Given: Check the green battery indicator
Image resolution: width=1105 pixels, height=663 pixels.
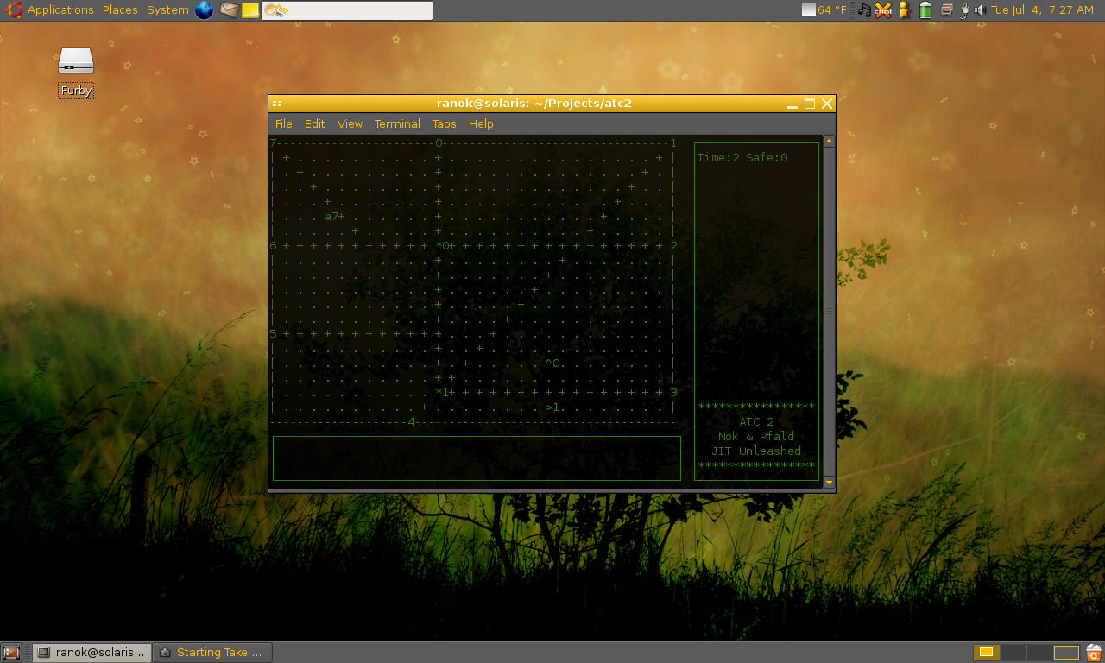Looking at the screenshot, I should coord(925,10).
